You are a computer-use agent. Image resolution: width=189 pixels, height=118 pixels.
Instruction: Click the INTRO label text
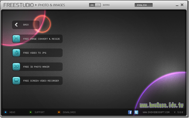tap(106, 5)
